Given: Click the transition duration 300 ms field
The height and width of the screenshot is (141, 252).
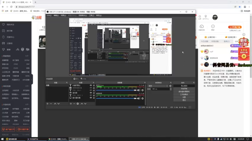Looking at the screenshot, I should point(160,89).
